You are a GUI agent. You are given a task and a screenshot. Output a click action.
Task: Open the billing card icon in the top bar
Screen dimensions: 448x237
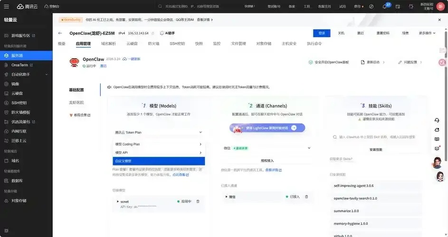[x=398, y=6]
